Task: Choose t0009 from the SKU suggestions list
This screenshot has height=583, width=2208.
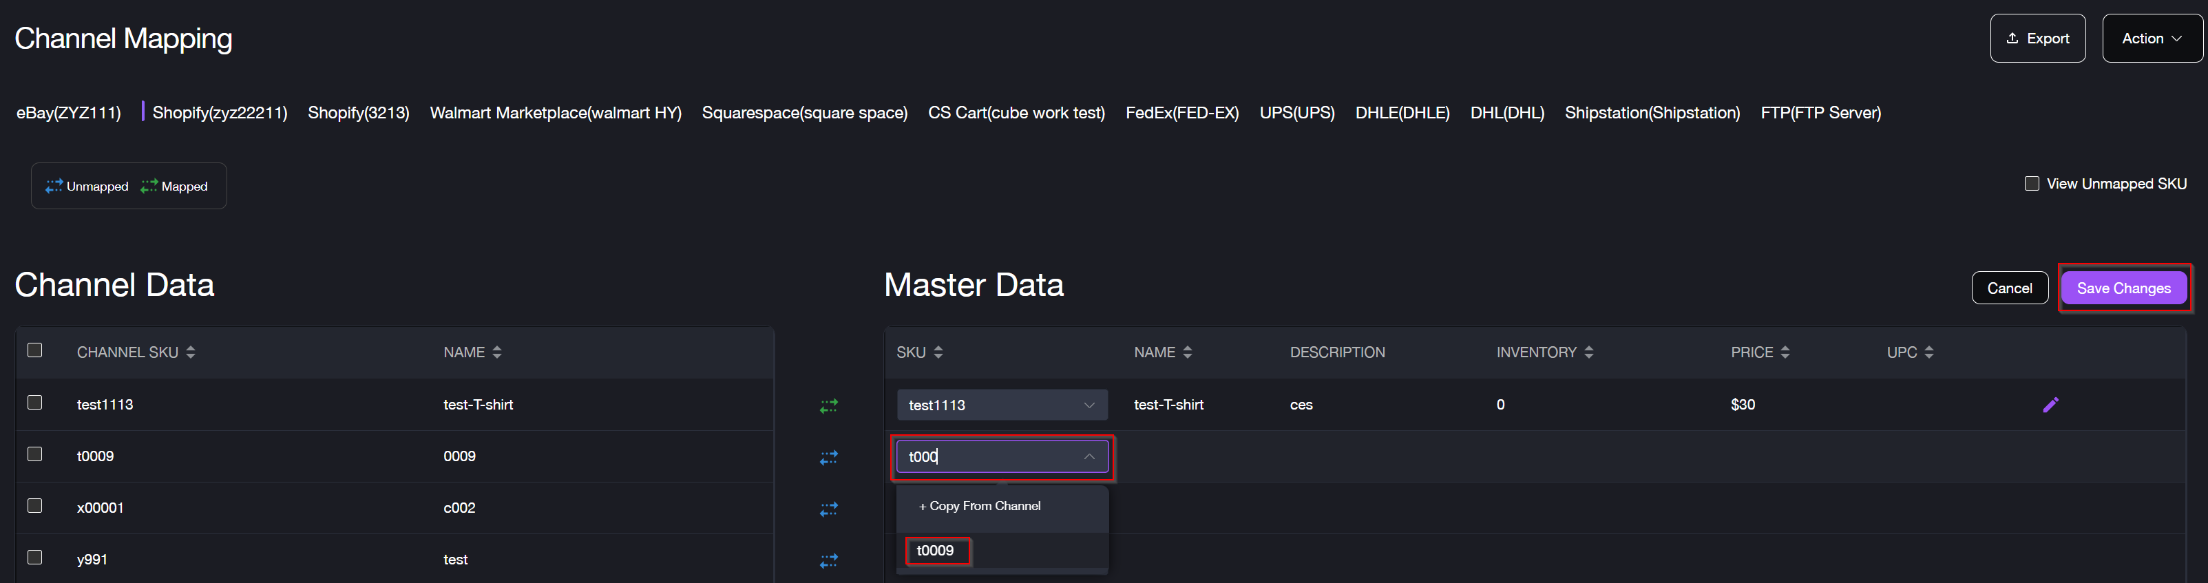Action: (935, 551)
